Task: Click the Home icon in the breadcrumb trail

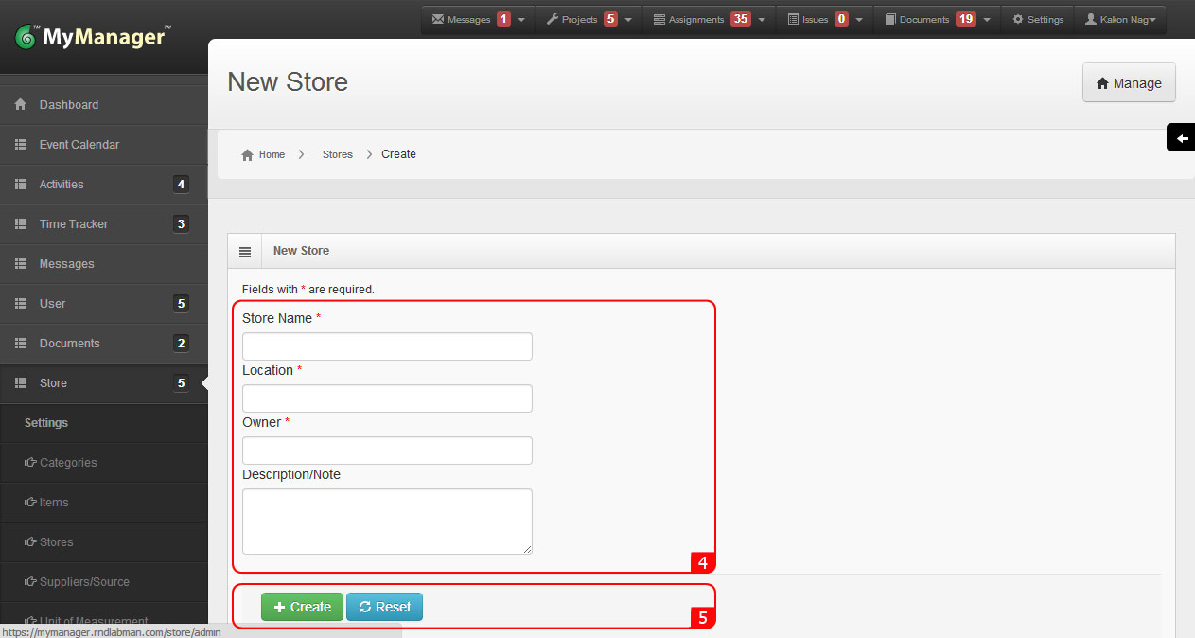Action: (249, 153)
